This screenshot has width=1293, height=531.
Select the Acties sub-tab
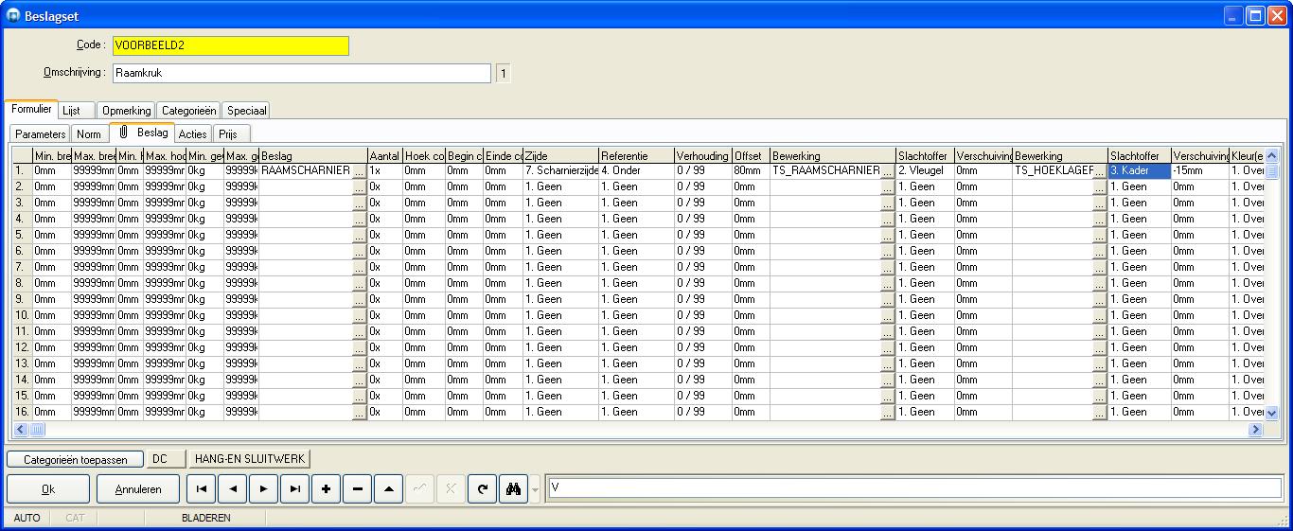pos(193,134)
